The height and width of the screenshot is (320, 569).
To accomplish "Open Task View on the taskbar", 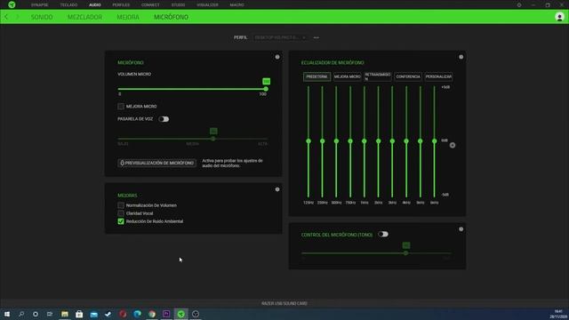I will point(50,314).
